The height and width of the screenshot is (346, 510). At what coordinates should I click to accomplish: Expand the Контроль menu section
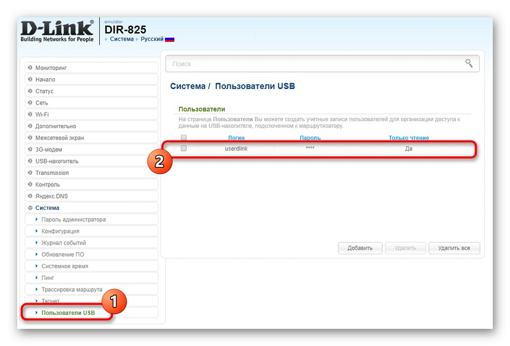pos(91,185)
